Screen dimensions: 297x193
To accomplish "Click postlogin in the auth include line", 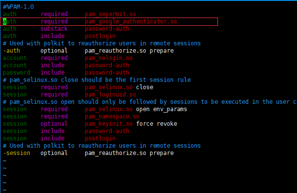I will click(100, 36).
